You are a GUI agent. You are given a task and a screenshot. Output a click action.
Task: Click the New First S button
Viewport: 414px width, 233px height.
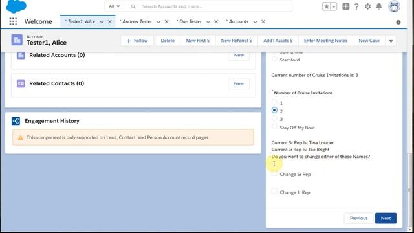[198, 41]
